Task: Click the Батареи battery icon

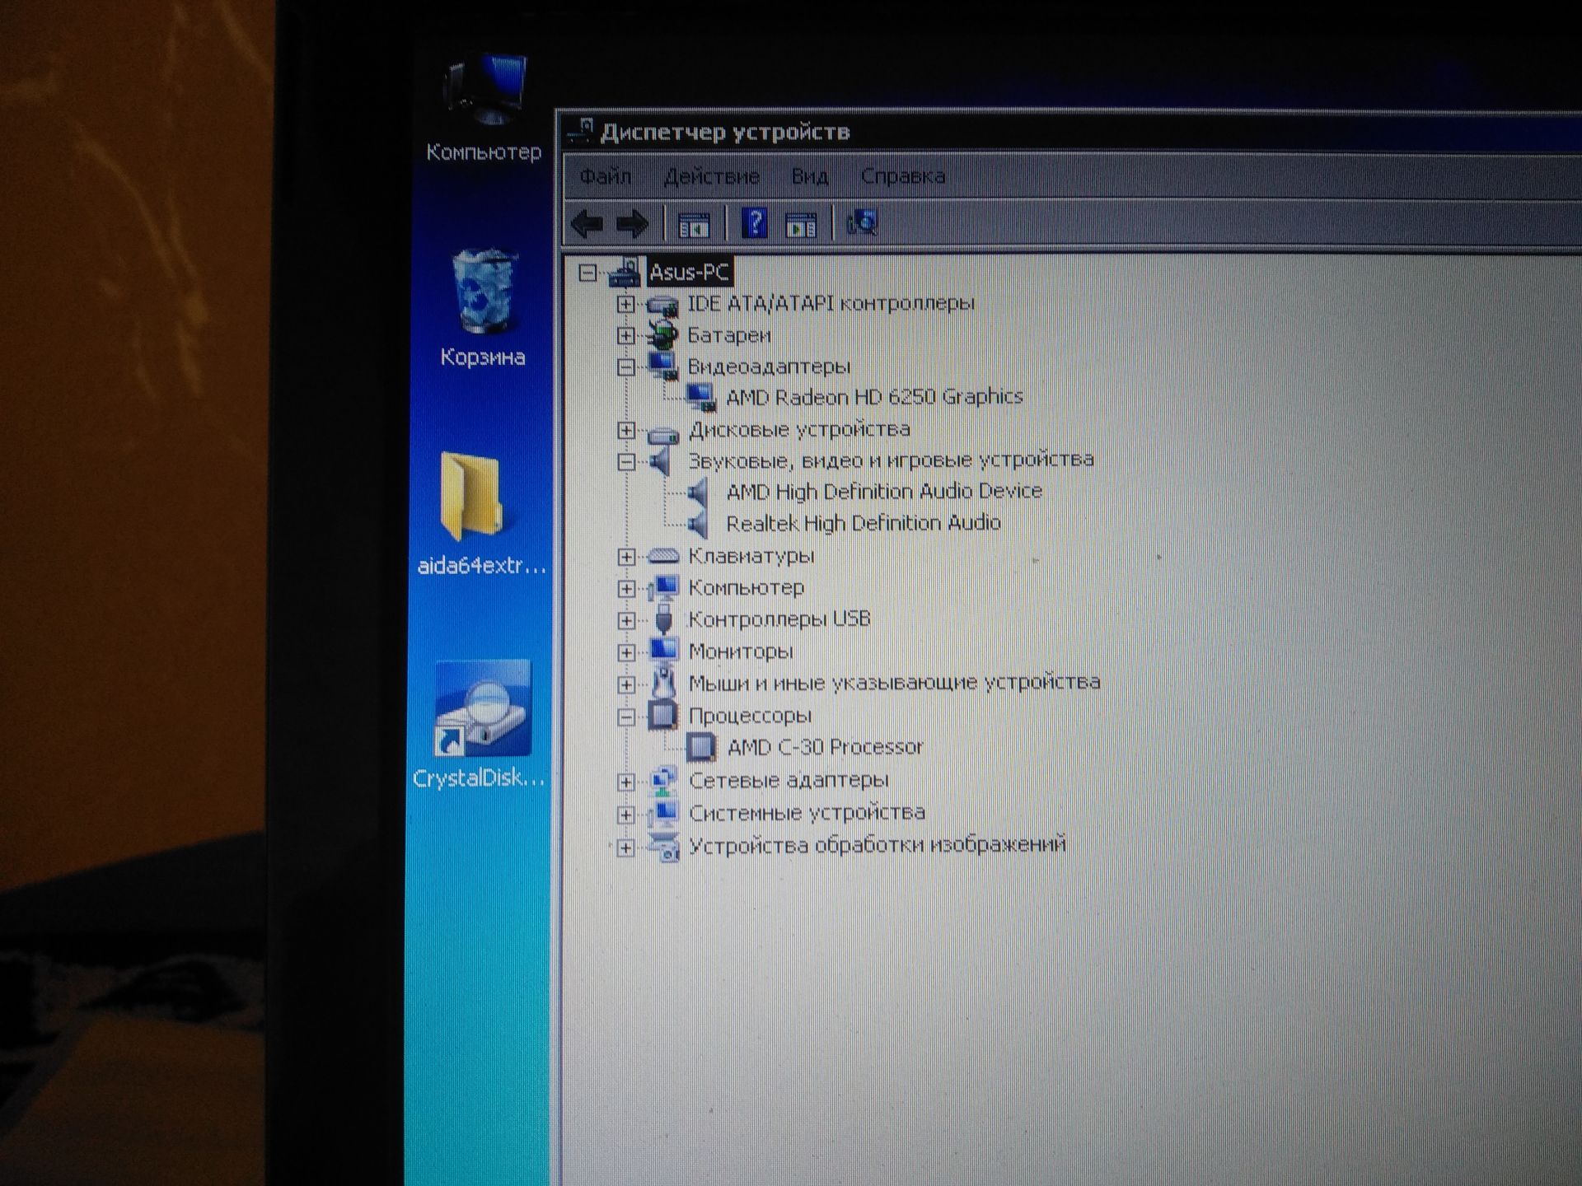Action: pos(662,334)
